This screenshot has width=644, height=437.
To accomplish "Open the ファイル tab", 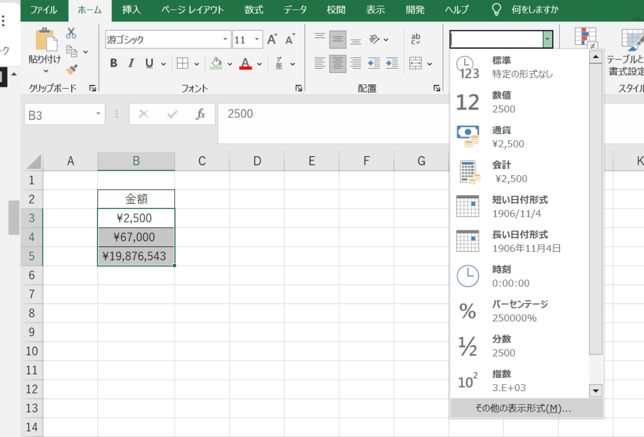I will click(43, 10).
